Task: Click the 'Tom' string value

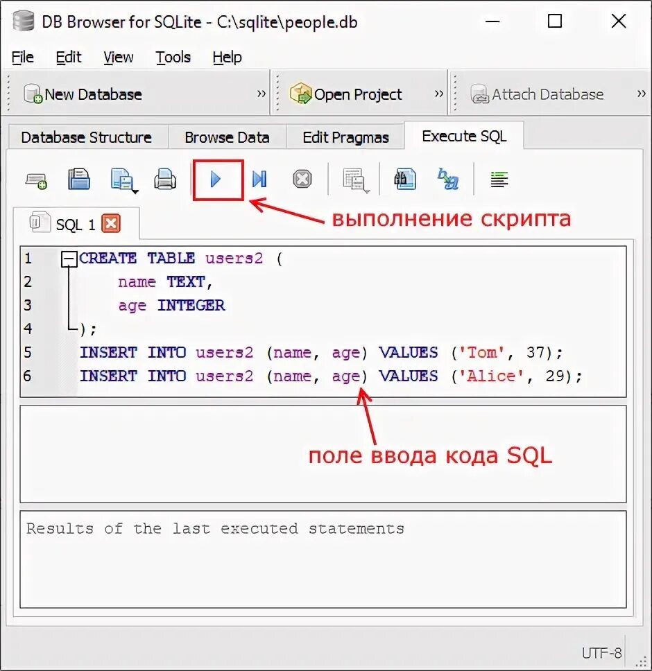Action: [481, 353]
